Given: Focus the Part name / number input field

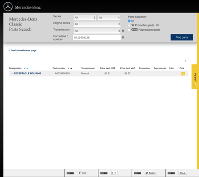Looking at the screenshot, I should 97,37.
